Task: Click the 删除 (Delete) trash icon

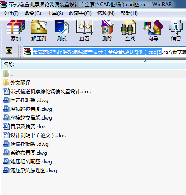Action: tap(107, 30)
